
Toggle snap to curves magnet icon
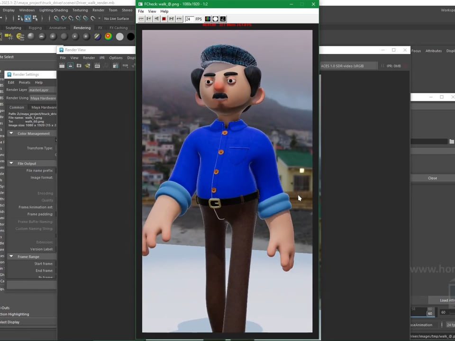click(64, 18)
